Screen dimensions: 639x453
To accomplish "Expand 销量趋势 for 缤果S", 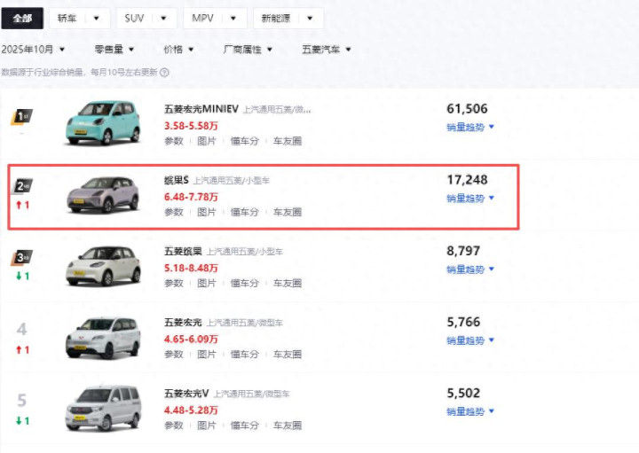I will click(x=470, y=198).
